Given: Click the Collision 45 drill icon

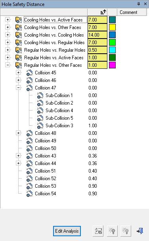Looking at the screenshot, I should pyautogui.click(x=29, y=73).
